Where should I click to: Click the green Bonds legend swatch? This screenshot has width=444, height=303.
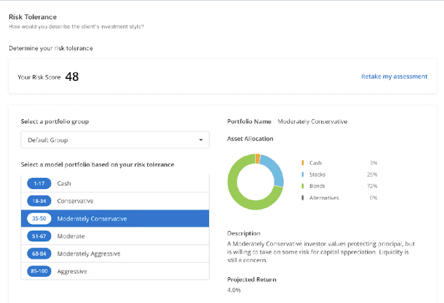[x=302, y=186]
